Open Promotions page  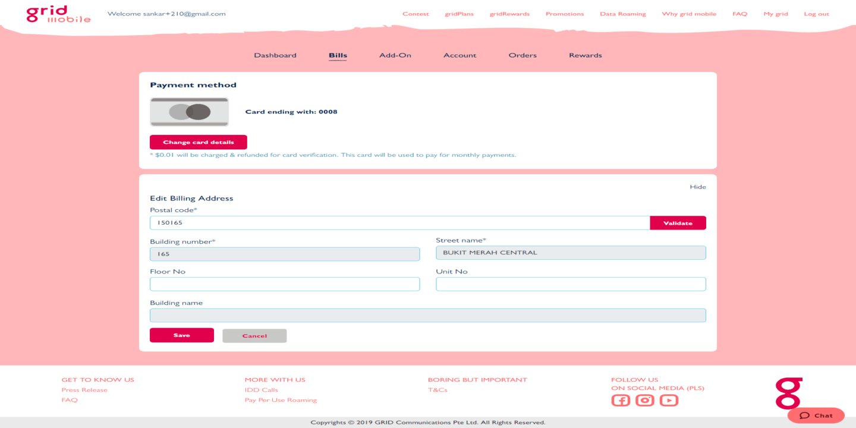[x=565, y=14]
